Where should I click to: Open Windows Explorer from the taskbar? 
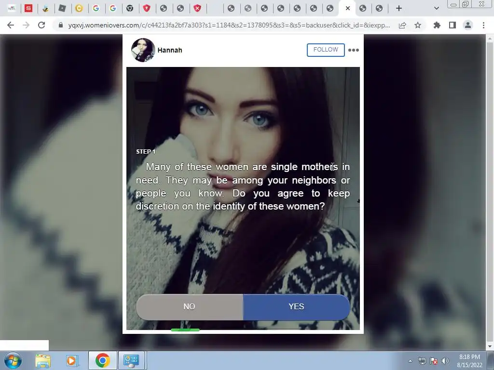point(43,360)
